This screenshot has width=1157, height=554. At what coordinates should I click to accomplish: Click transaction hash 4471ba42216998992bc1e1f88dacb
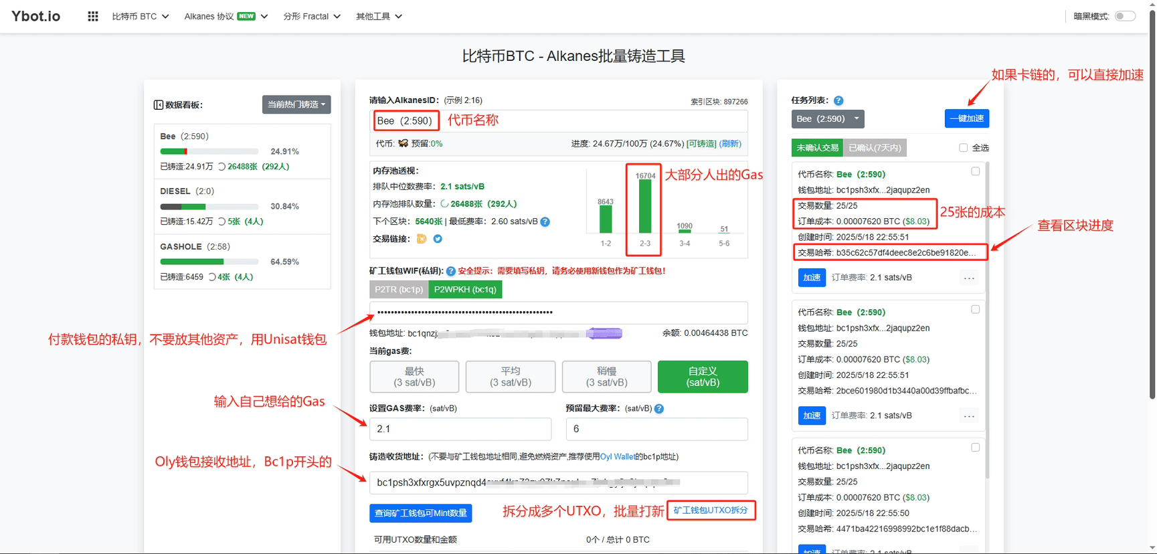906,529
